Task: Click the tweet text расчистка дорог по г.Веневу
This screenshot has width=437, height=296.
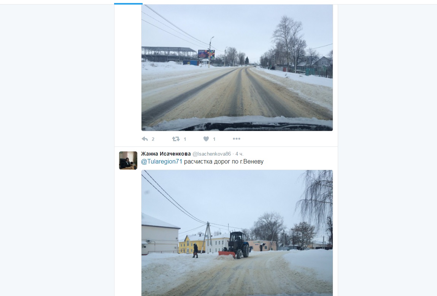Action: (224, 162)
